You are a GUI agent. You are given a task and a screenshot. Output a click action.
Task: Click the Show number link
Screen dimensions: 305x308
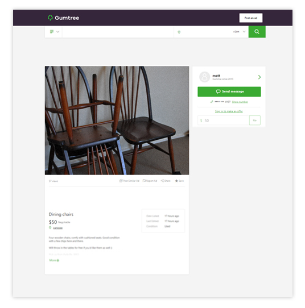240,102
